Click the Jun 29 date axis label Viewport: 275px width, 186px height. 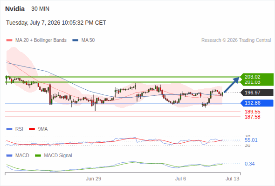coord(94,179)
